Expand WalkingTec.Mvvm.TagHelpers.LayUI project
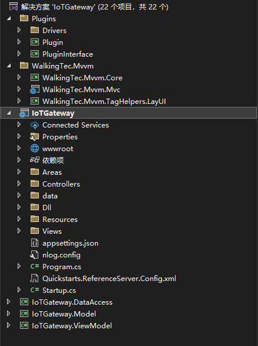258x346 pixels. pos(19,101)
